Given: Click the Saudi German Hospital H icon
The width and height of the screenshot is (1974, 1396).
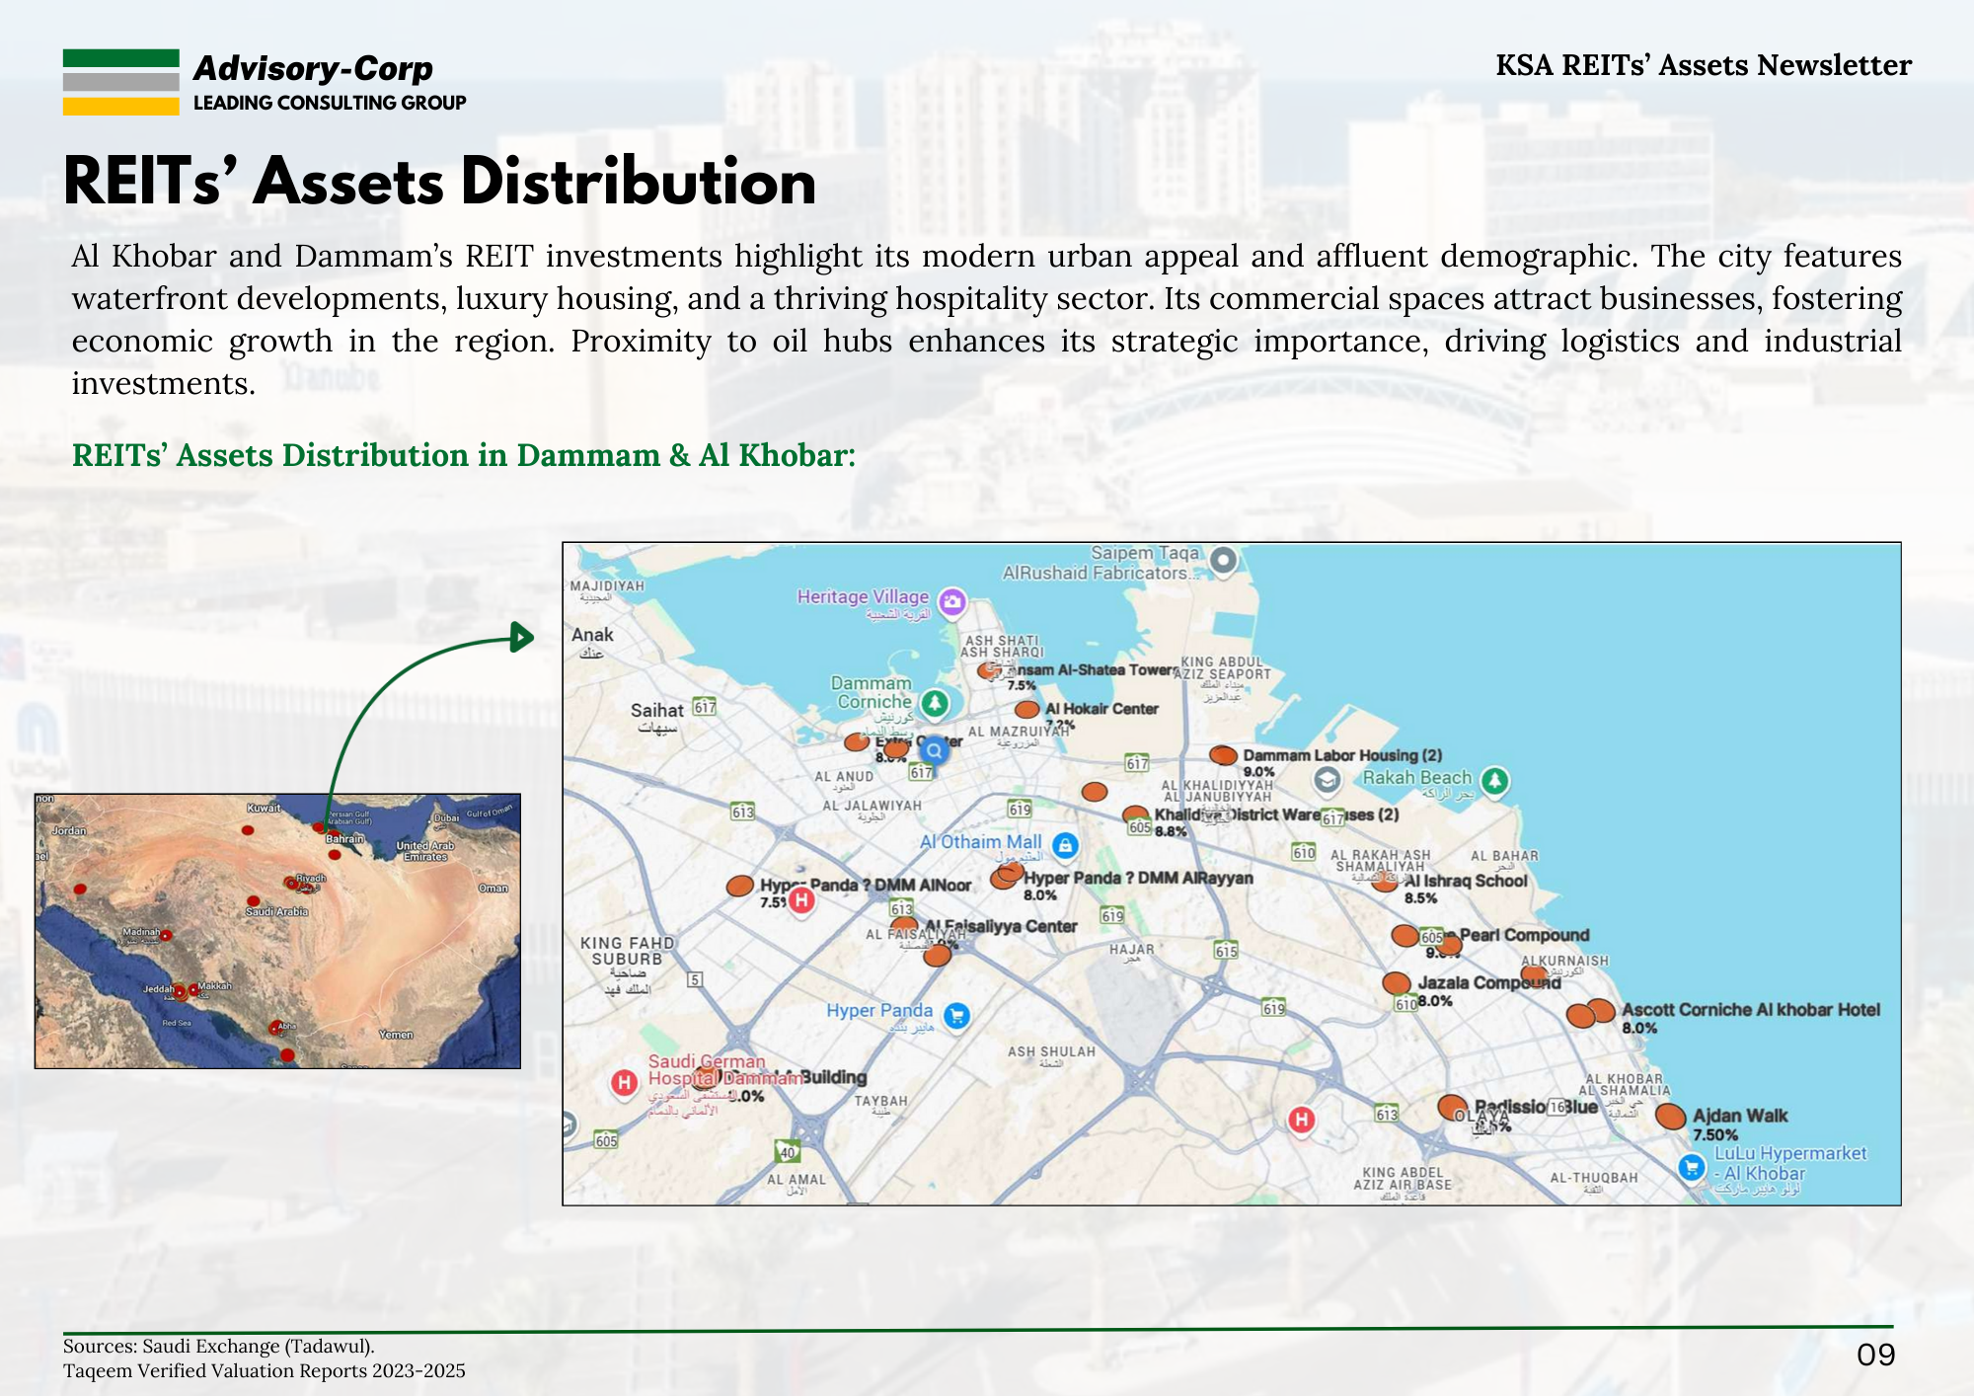Looking at the screenshot, I should coord(624,1083).
